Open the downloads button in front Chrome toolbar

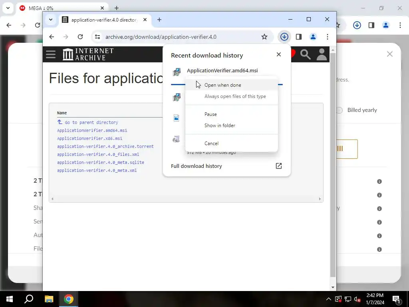(x=284, y=37)
